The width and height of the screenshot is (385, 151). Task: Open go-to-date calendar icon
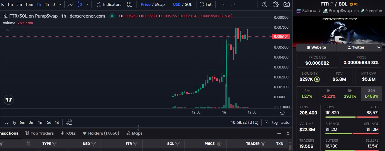[x=69, y=122]
